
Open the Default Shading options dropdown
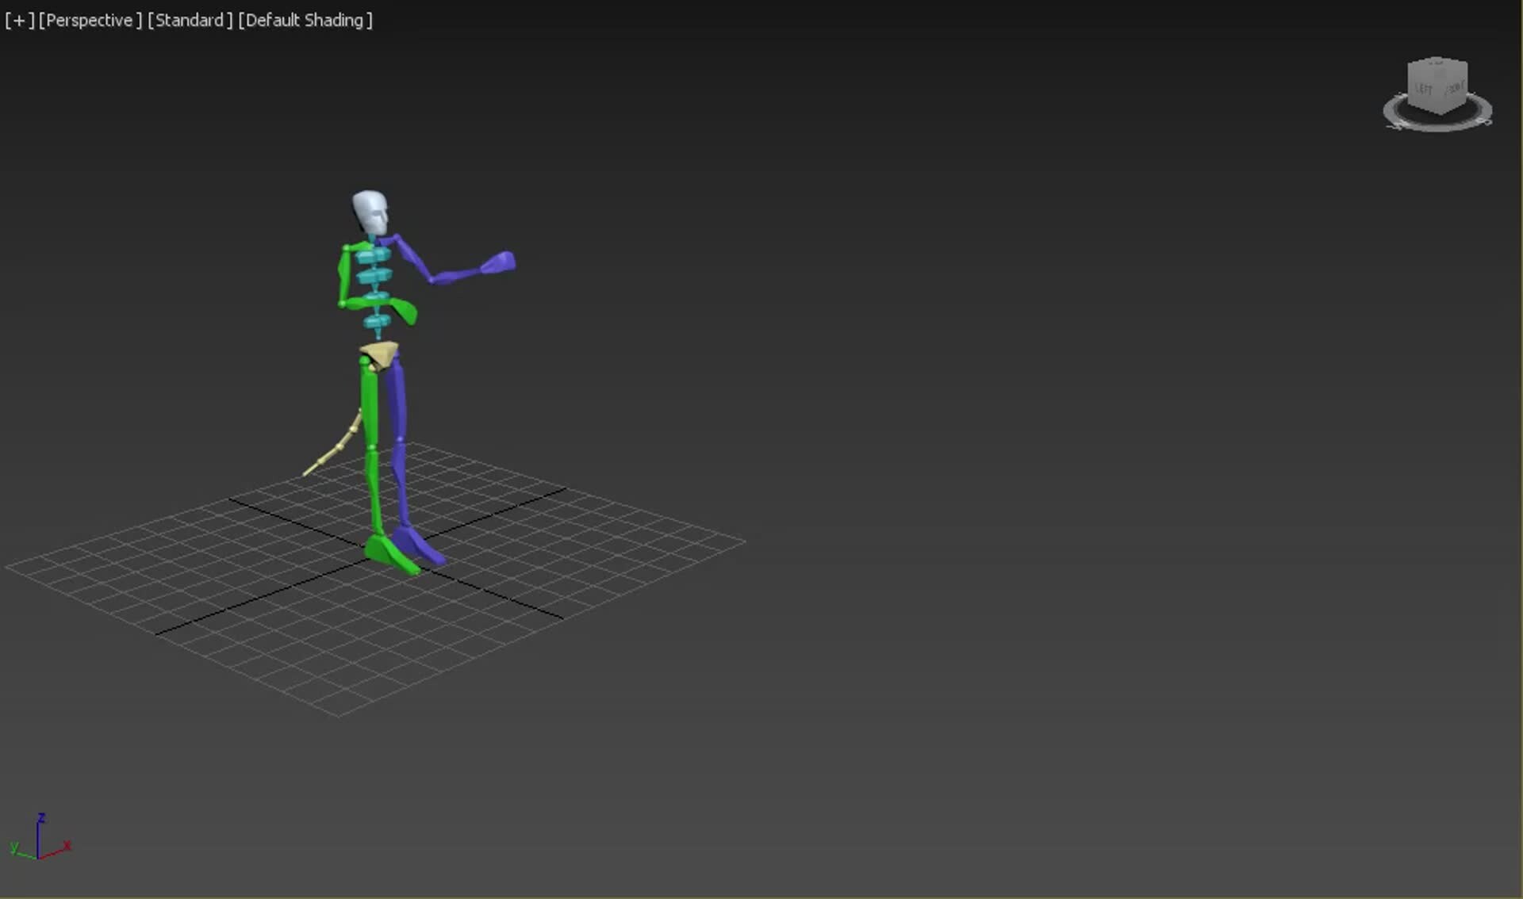(x=305, y=20)
